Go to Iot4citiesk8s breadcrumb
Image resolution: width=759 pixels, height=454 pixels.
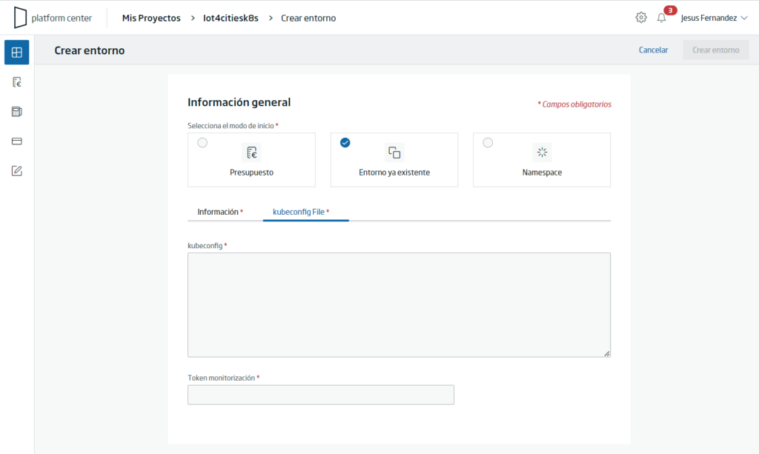point(231,18)
